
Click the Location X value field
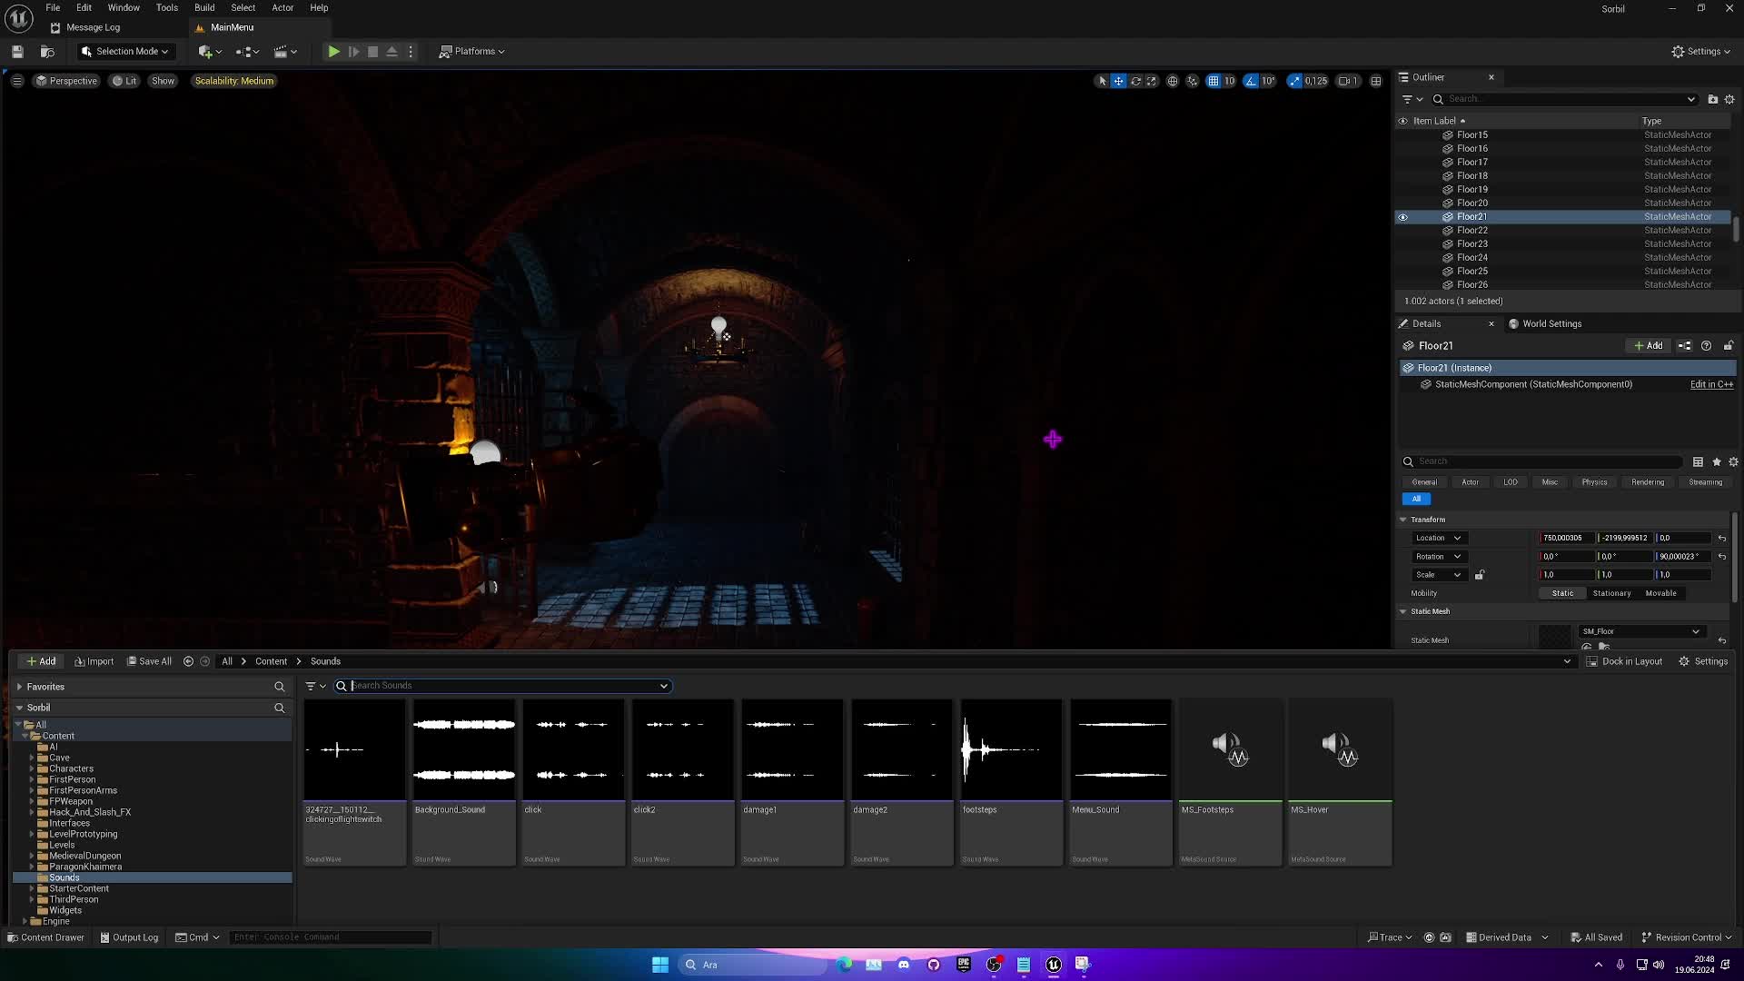[x=1567, y=538]
